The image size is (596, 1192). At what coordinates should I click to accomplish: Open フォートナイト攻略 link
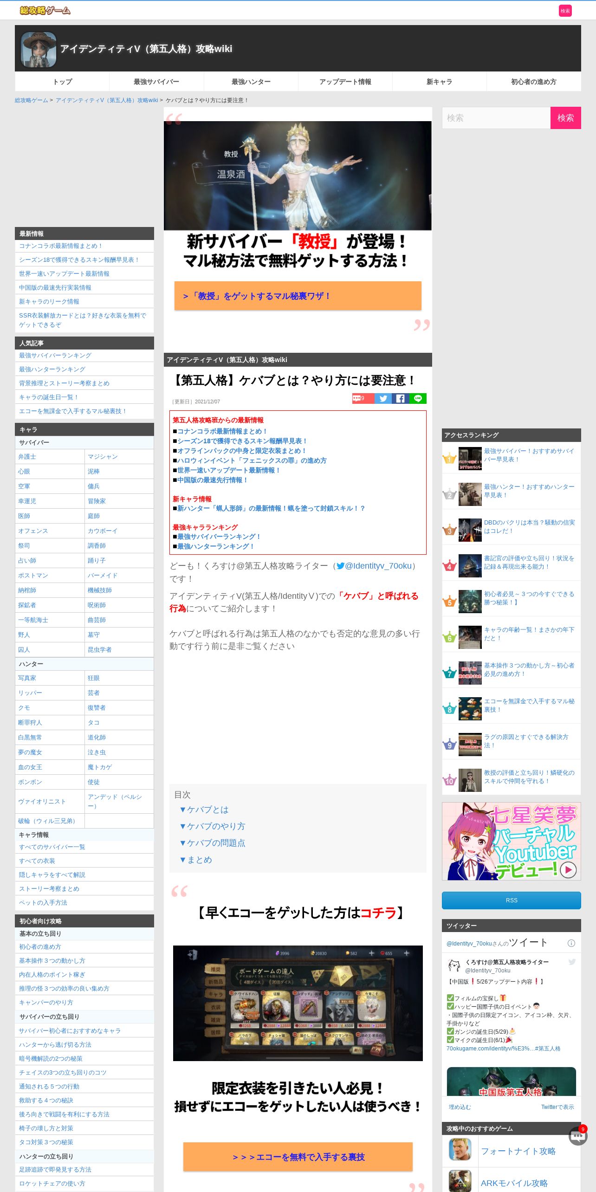click(x=518, y=1151)
